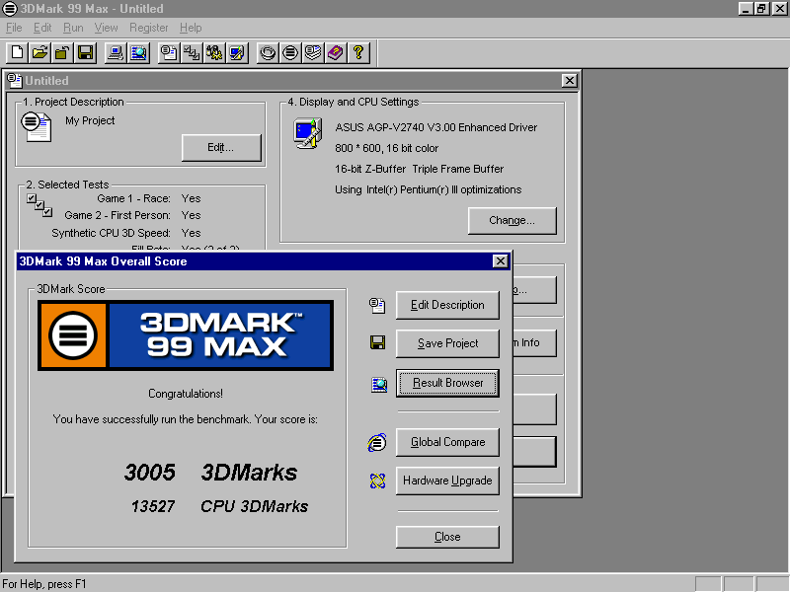
Task: Click the Select Tests checkmarks toolbar icon
Action: click(x=192, y=53)
